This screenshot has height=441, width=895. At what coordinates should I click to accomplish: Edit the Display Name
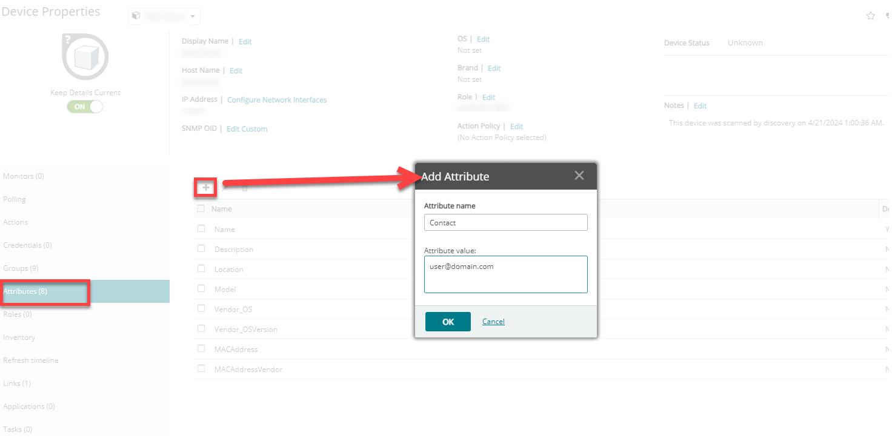coord(245,42)
